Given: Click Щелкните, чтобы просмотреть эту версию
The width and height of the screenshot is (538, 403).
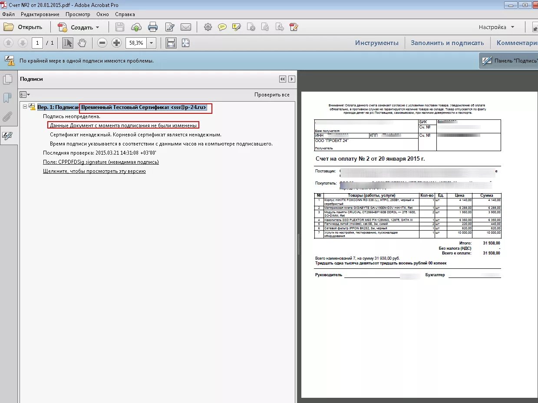Looking at the screenshot, I should pyautogui.click(x=94, y=171).
